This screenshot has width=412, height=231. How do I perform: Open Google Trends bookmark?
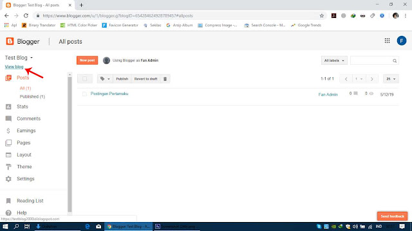click(x=306, y=25)
